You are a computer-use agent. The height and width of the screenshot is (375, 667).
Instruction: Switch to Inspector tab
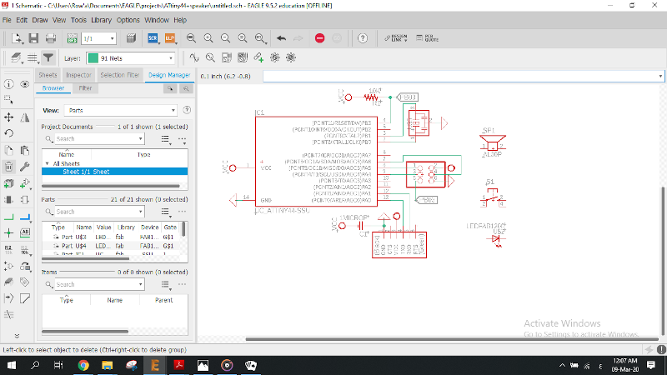(78, 75)
